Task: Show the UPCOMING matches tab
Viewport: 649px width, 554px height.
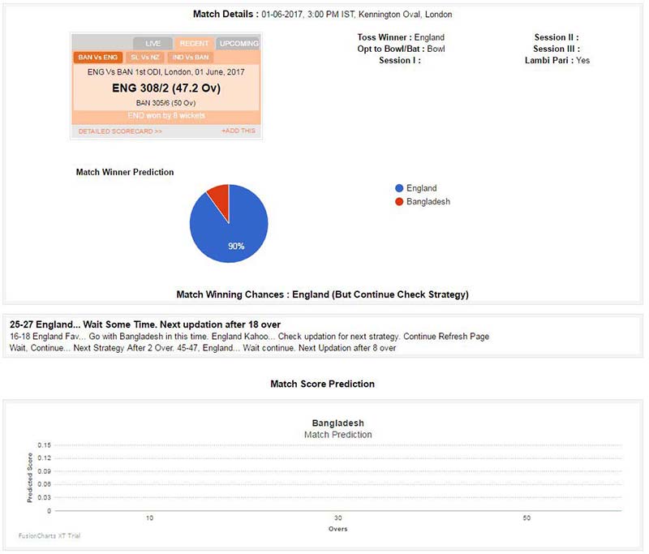Action: tap(239, 43)
